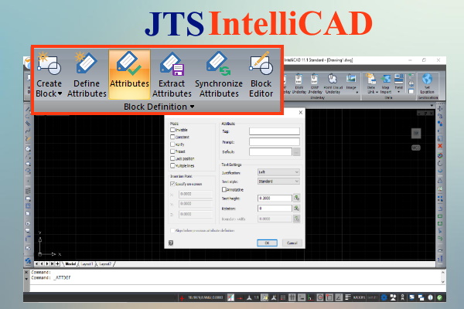The height and width of the screenshot is (309, 464).
Task: Toggle MODEL space status button
Action: (x=359, y=297)
